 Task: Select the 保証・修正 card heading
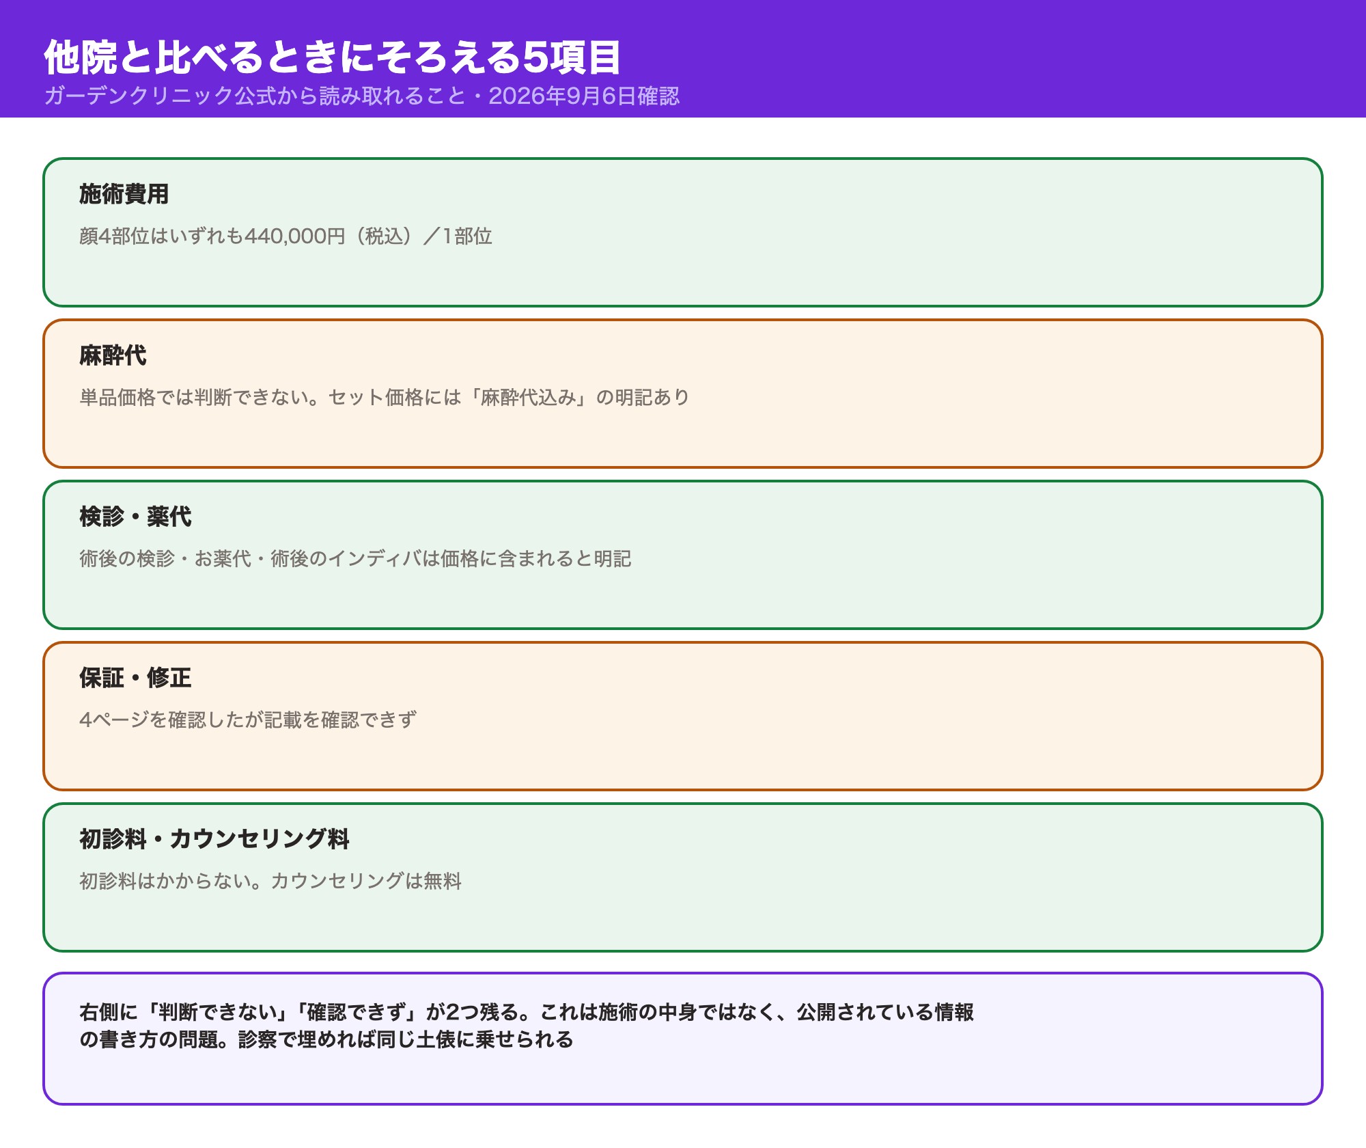coord(135,678)
